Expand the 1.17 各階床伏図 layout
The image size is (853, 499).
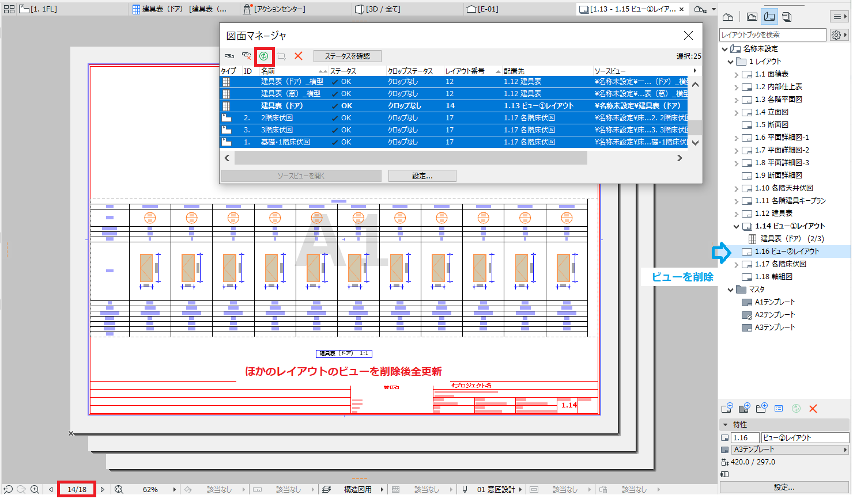[737, 264]
